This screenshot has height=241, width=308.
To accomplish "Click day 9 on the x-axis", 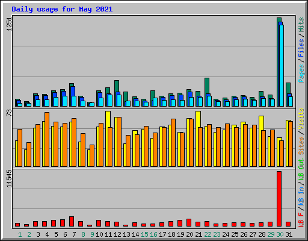I will point(92,234).
